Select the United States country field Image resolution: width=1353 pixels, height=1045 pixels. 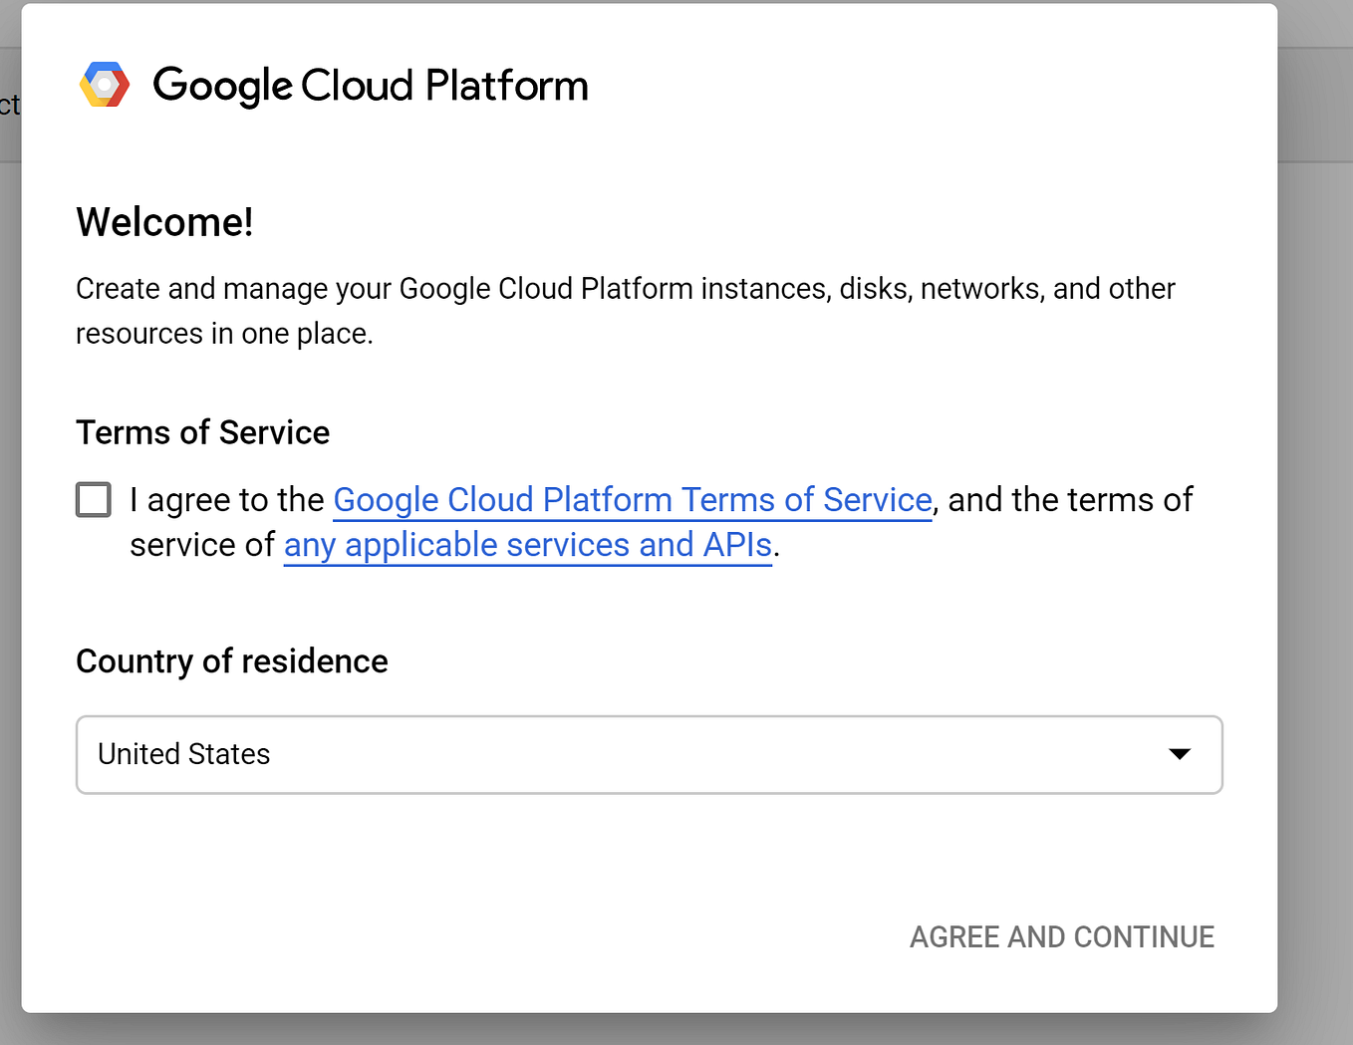(x=650, y=754)
